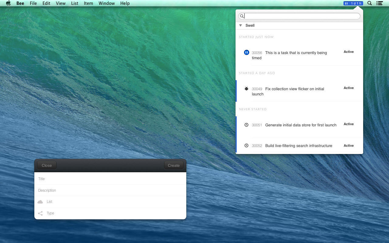
Task: Open the Window menu
Action: click(x=107, y=3)
